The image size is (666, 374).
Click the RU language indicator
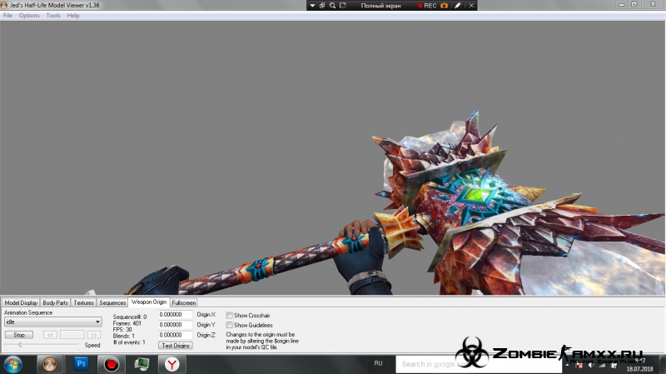click(378, 363)
